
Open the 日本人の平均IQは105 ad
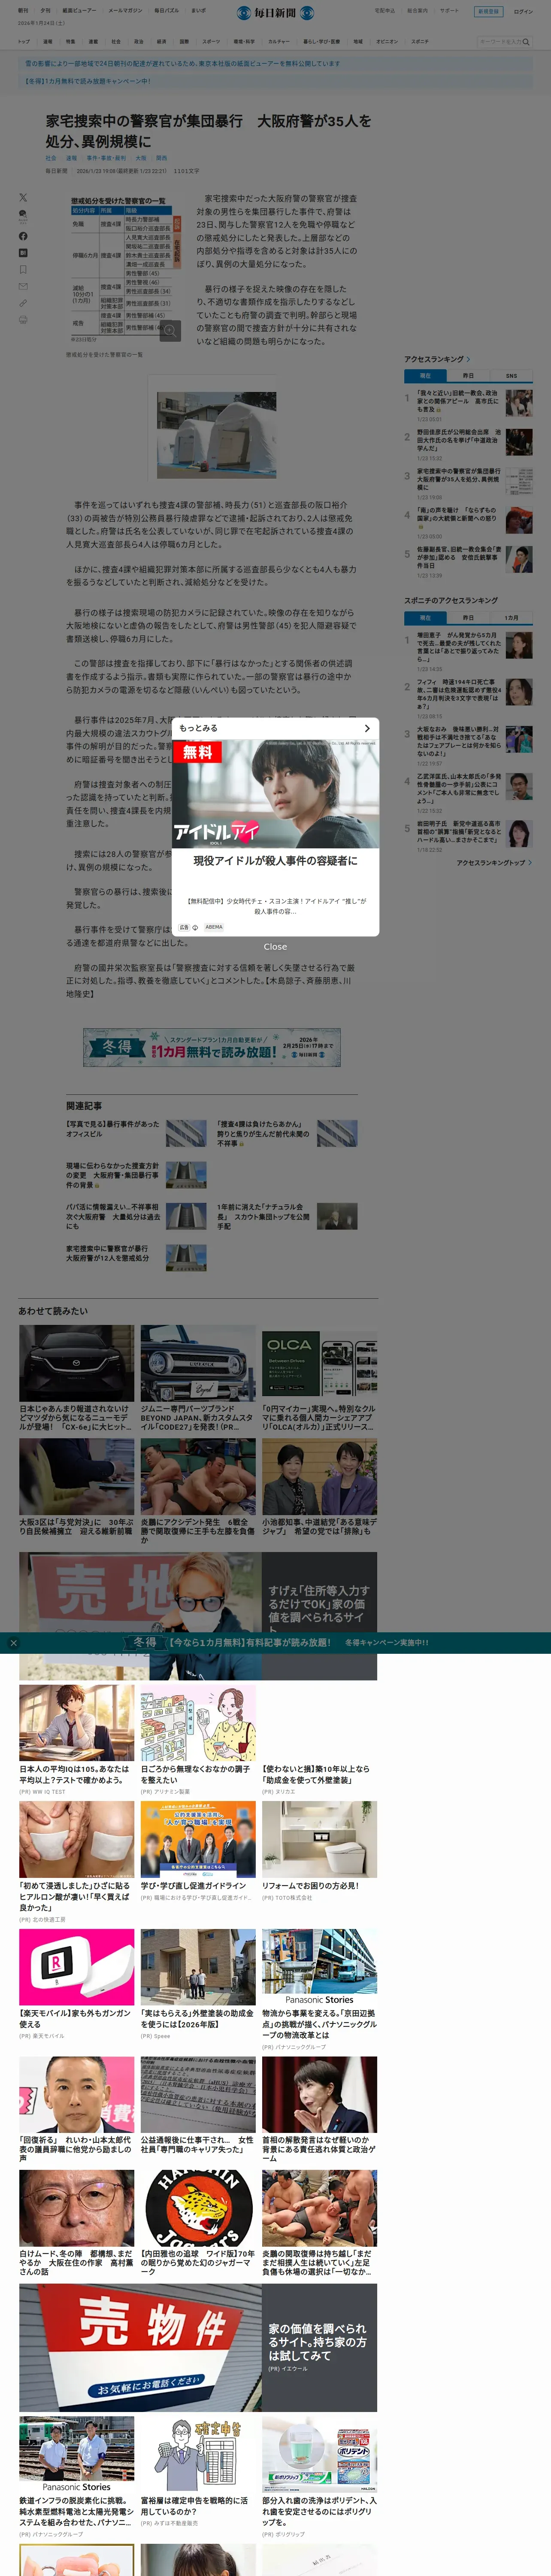(76, 1740)
